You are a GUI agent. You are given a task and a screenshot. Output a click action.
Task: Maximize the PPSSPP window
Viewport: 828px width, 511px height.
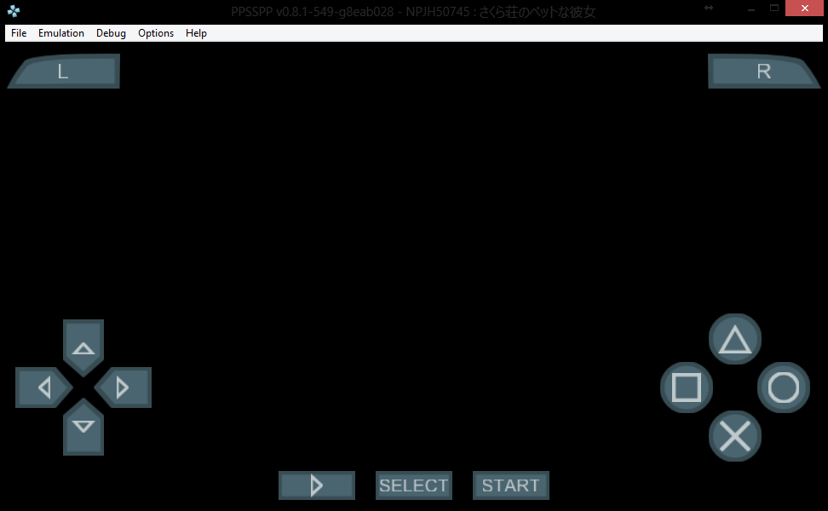774,9
